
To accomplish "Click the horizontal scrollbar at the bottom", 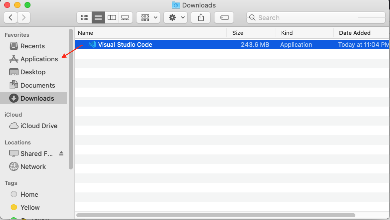I will click(x=216, y=215).
